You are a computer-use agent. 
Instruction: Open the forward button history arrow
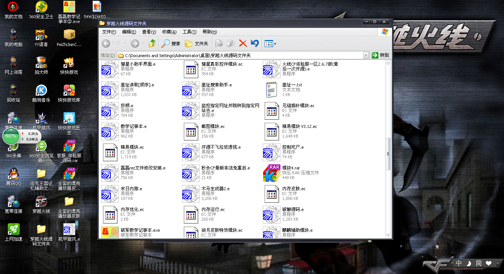pyautogui.click(x=143, y=44)
